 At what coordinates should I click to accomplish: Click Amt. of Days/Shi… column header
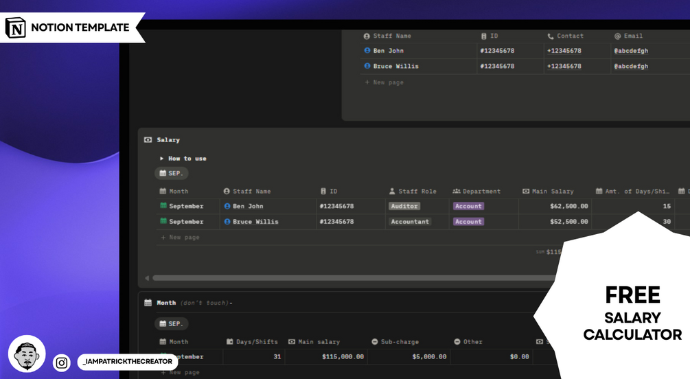[632, 192]
